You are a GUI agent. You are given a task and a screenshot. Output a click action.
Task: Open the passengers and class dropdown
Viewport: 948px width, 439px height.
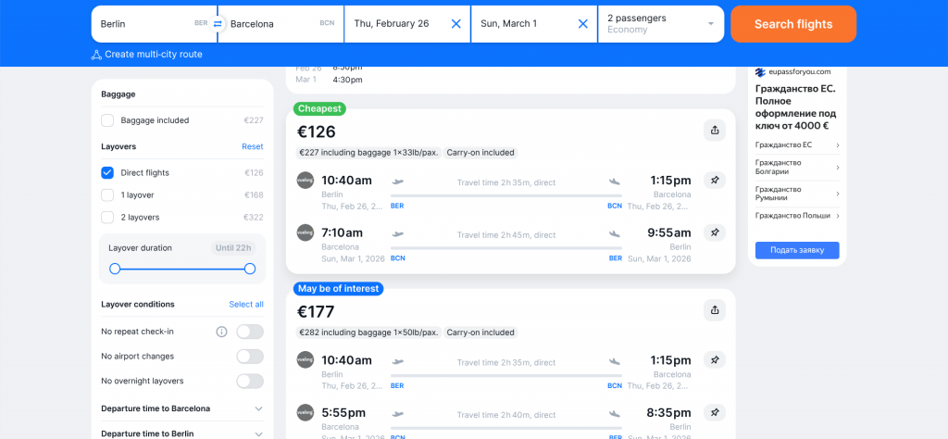point(661,24)
